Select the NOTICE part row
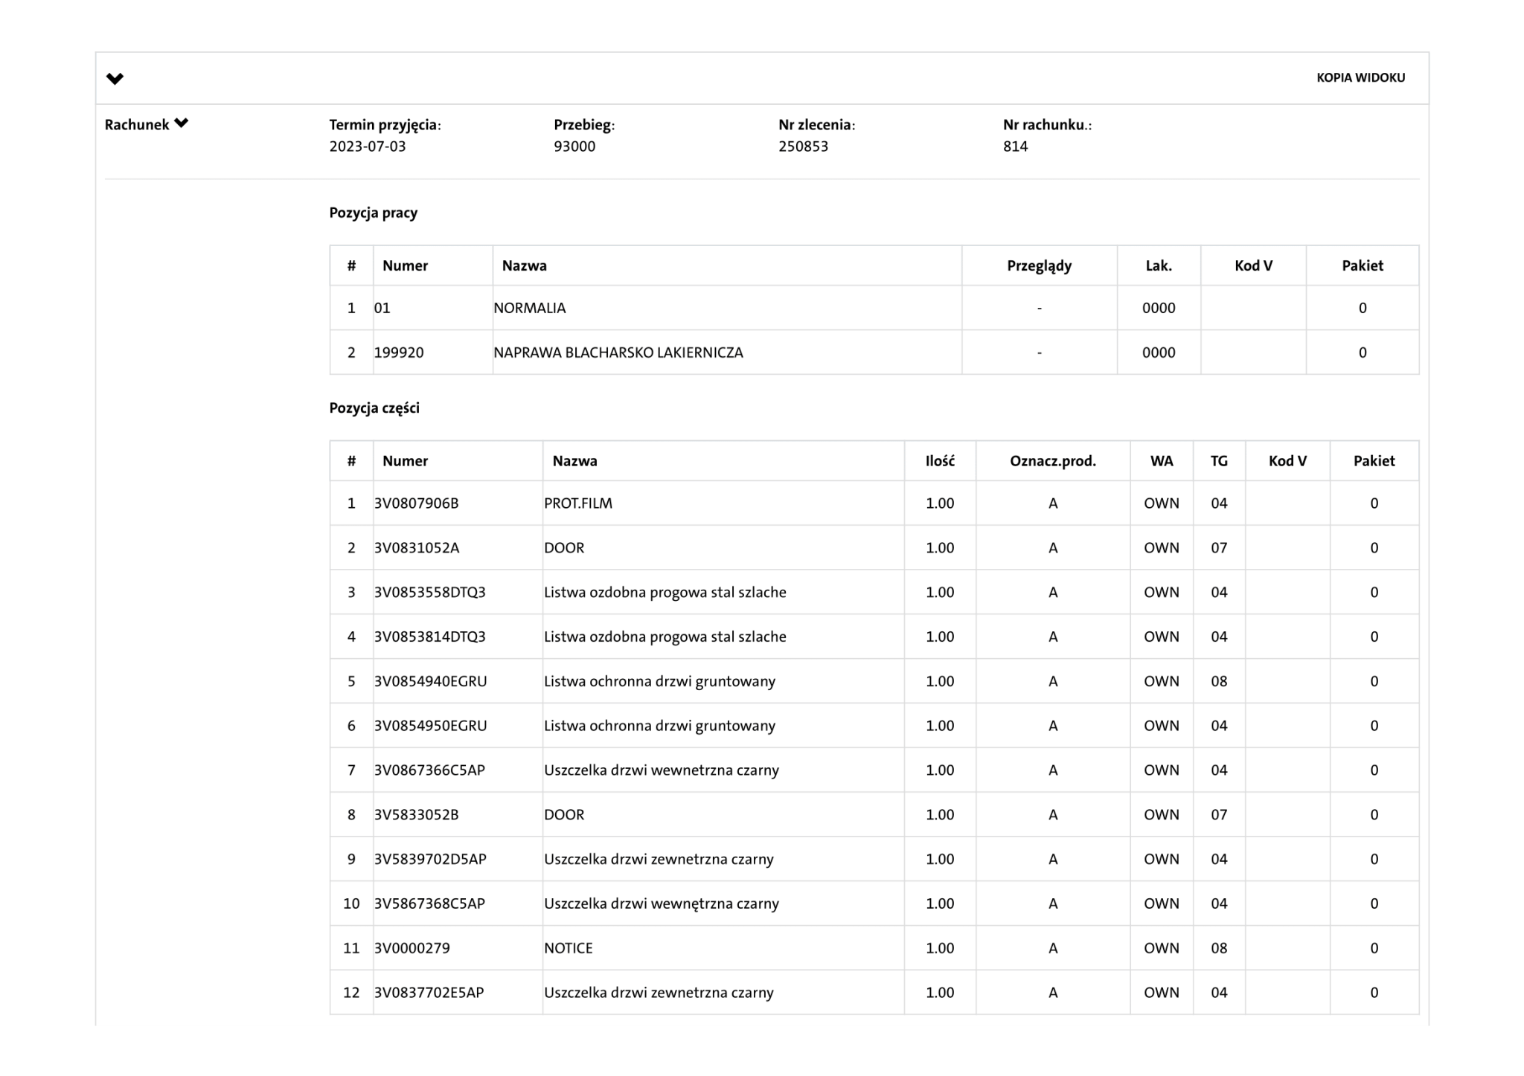1524x1076 pixels. pyautogui.click(x=568, y=948)
